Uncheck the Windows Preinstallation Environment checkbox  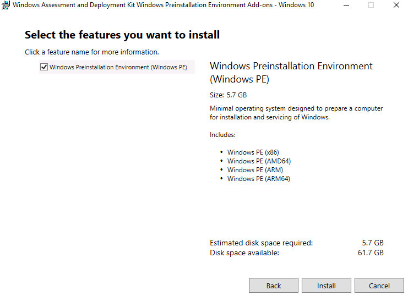click(44, 67)
